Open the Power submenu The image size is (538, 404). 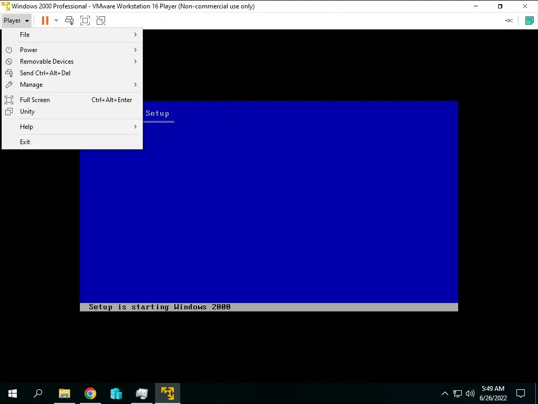[72, 50]
